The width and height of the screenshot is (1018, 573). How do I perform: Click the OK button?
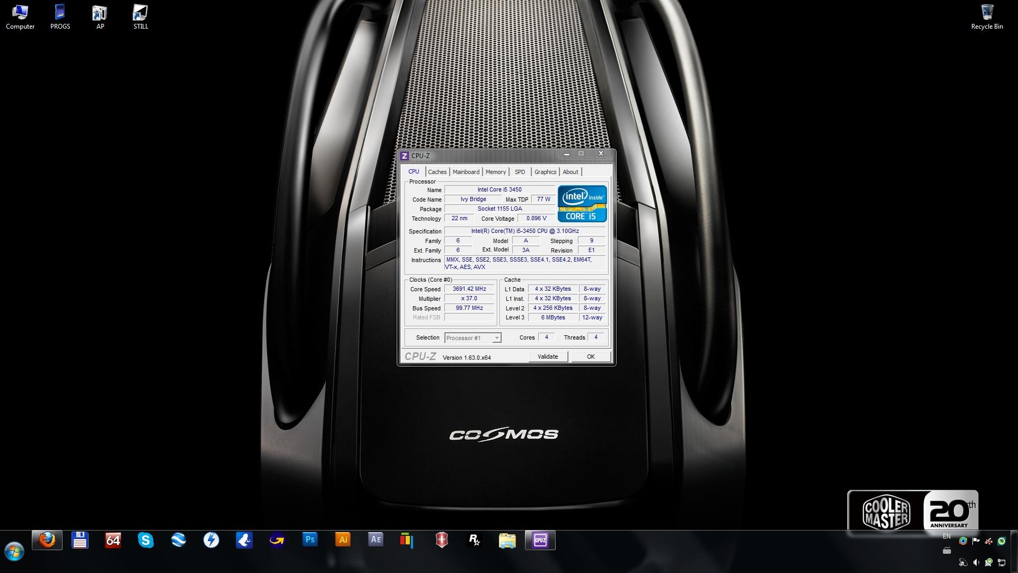tap(591, 357)
